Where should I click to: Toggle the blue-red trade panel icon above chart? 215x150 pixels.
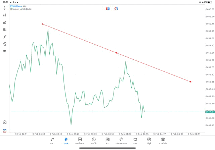(107, 9)
